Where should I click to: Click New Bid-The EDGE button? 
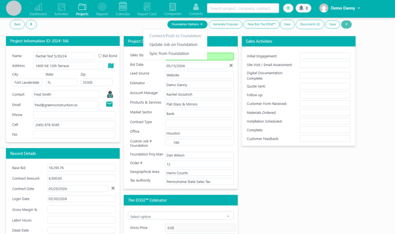pyautogui.click(x=261, y=24)
